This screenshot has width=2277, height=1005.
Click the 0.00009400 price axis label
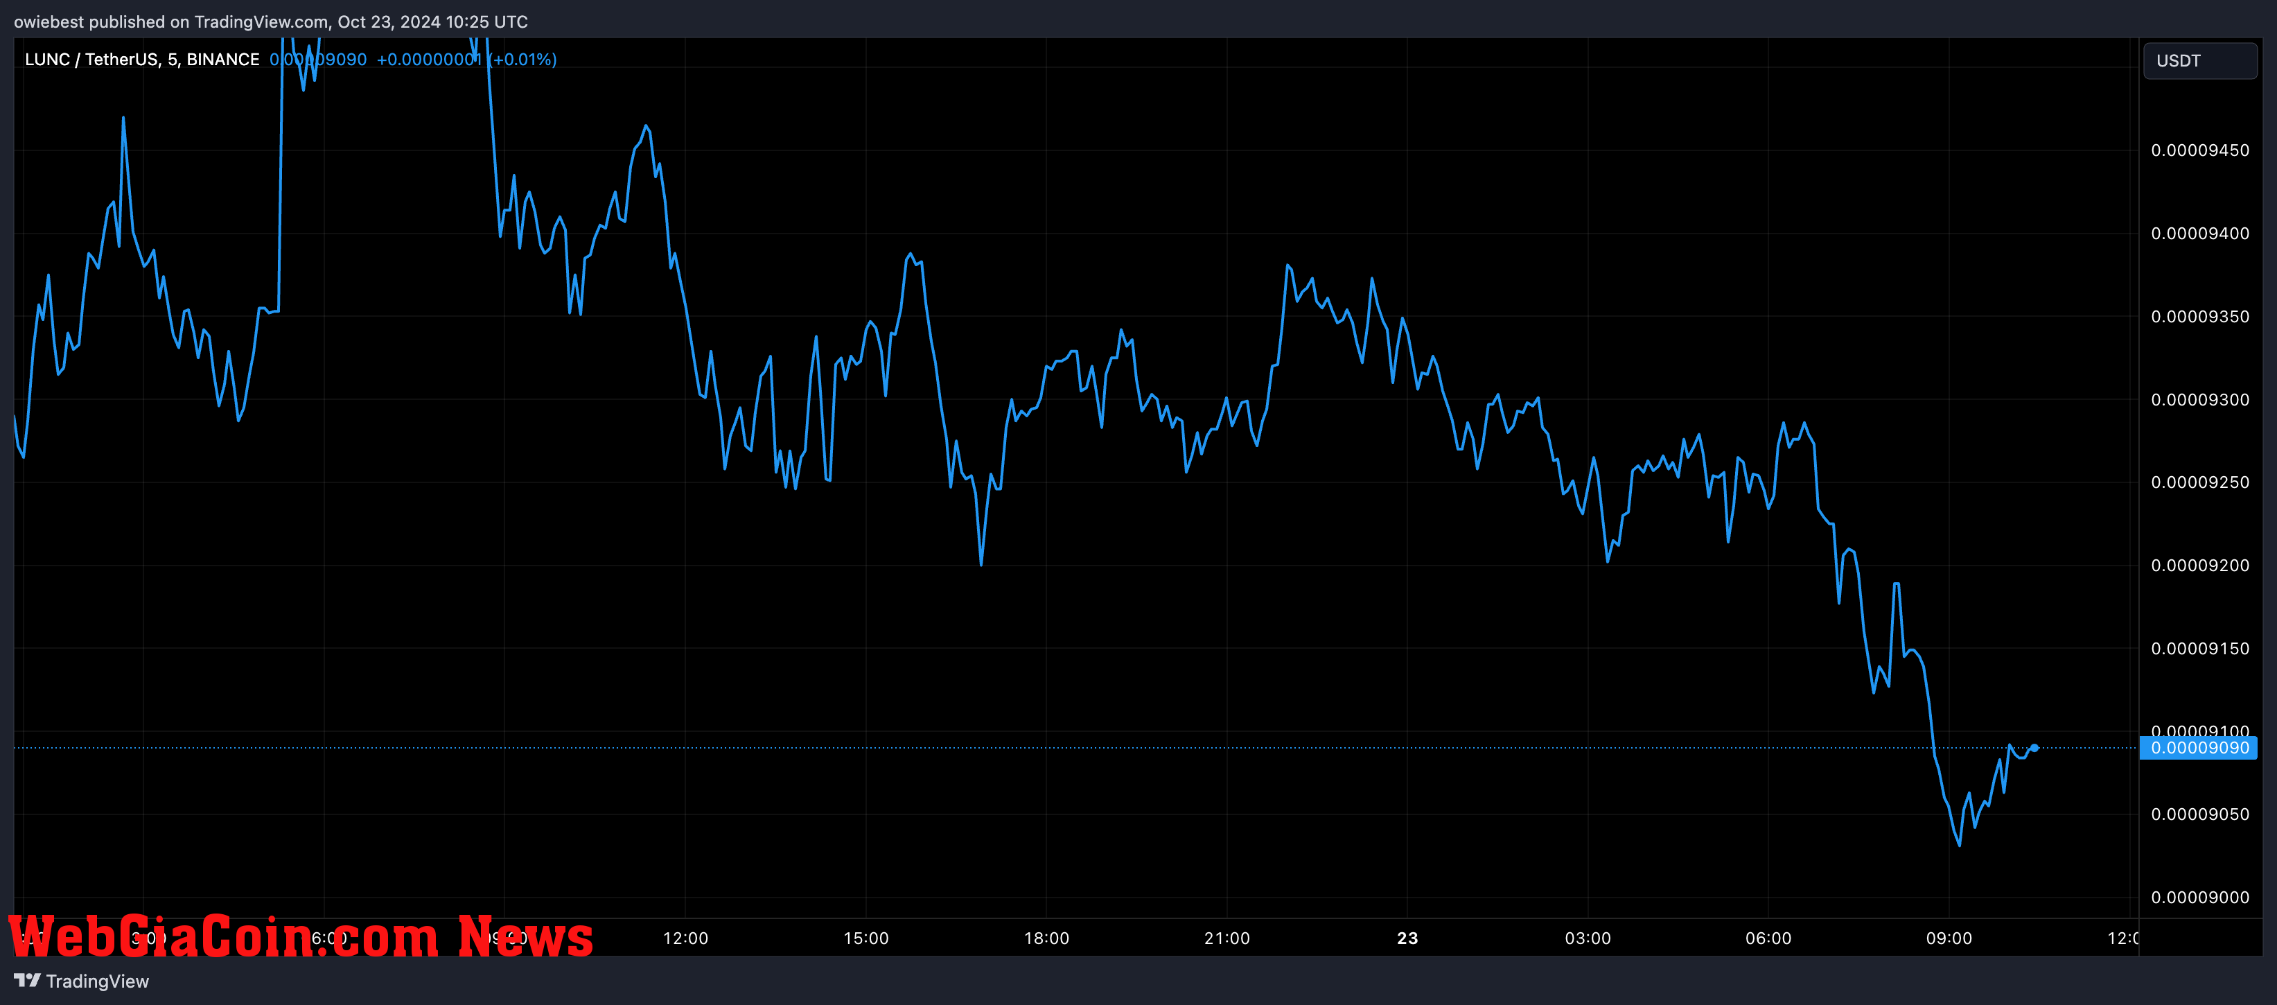tap(2199, 234)
